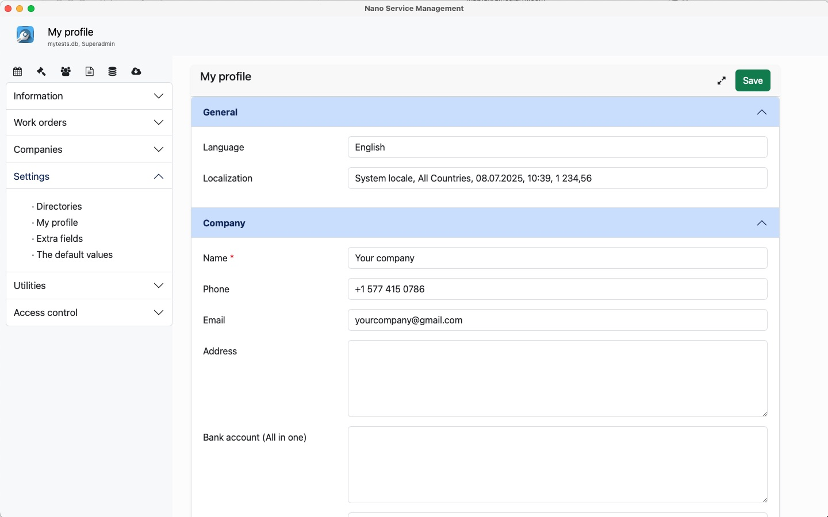
Task: Expand the Work orders menu section
Action: point(89,122)
